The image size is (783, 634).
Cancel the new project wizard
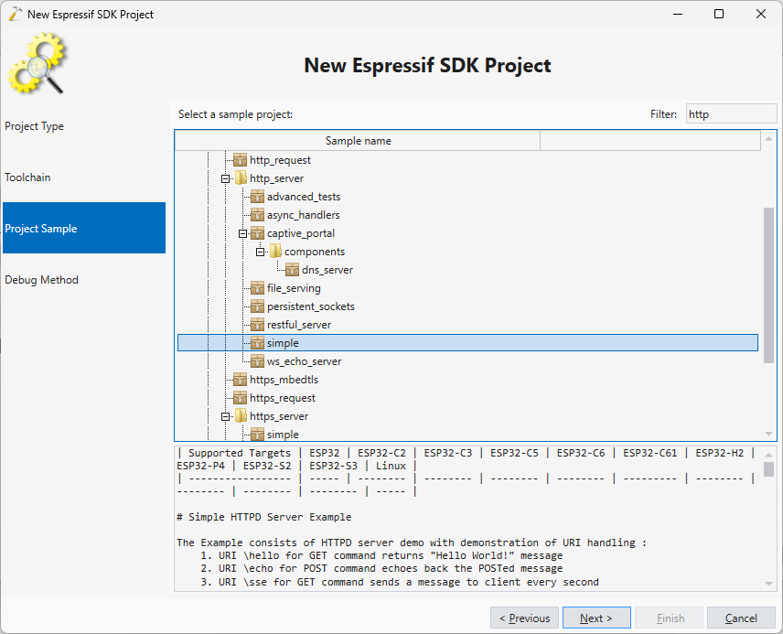(741, 618)
